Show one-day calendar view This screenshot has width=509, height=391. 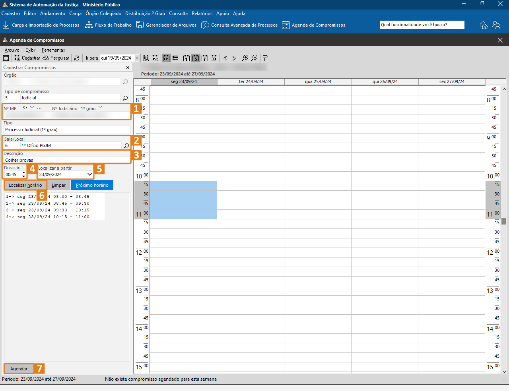[186, 58]
